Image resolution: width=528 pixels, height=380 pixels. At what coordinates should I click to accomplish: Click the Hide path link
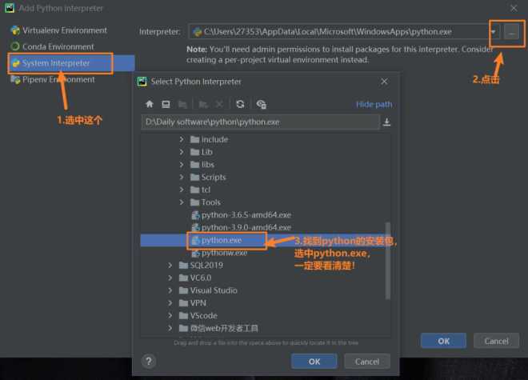point(374,105)
